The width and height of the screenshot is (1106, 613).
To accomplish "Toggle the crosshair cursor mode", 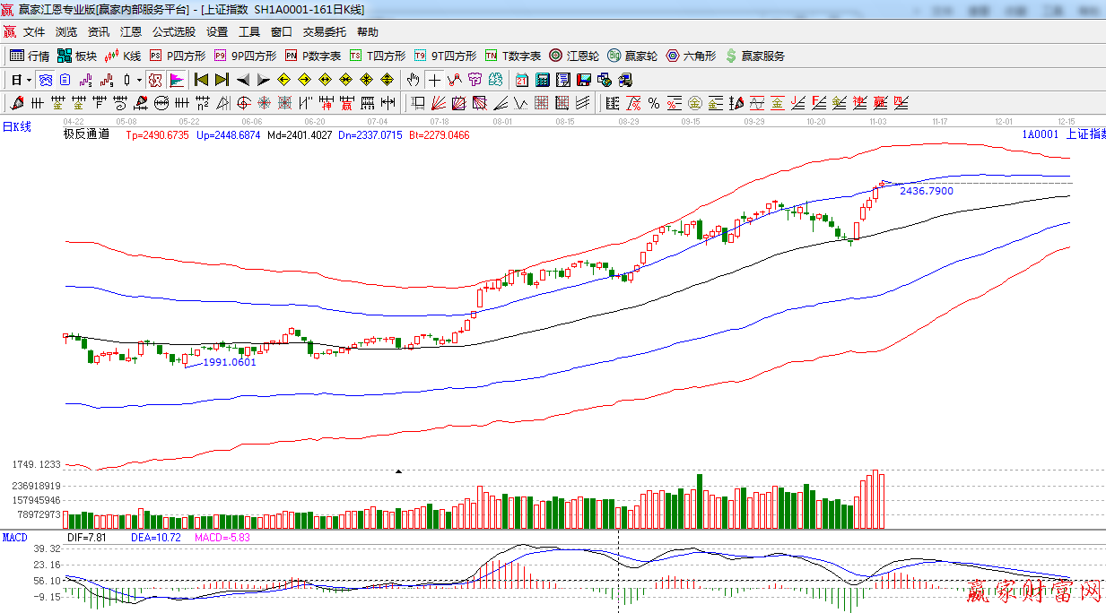I will 434,80.
